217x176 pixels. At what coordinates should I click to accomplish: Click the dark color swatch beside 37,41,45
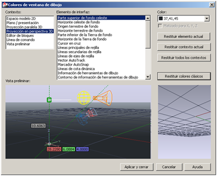point(161,18)
